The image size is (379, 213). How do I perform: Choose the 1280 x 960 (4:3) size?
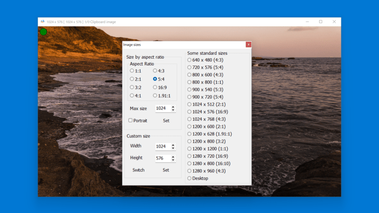point(207,171)
